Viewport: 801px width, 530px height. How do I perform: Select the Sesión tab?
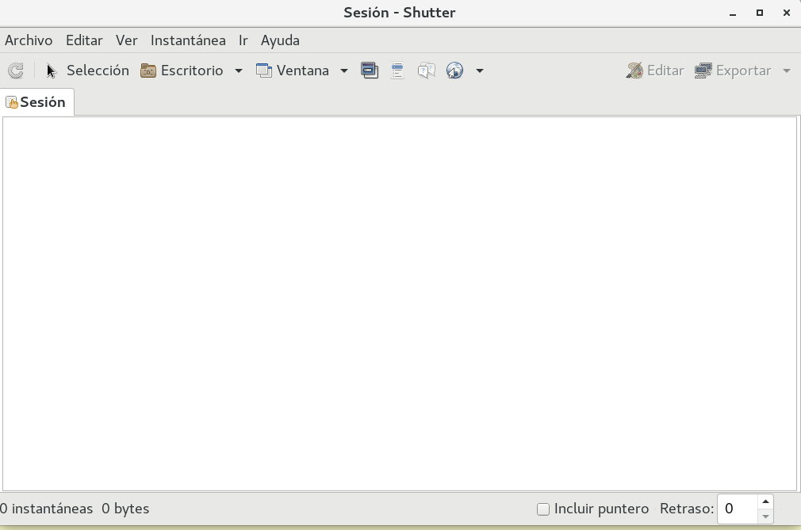coord(36,102)
